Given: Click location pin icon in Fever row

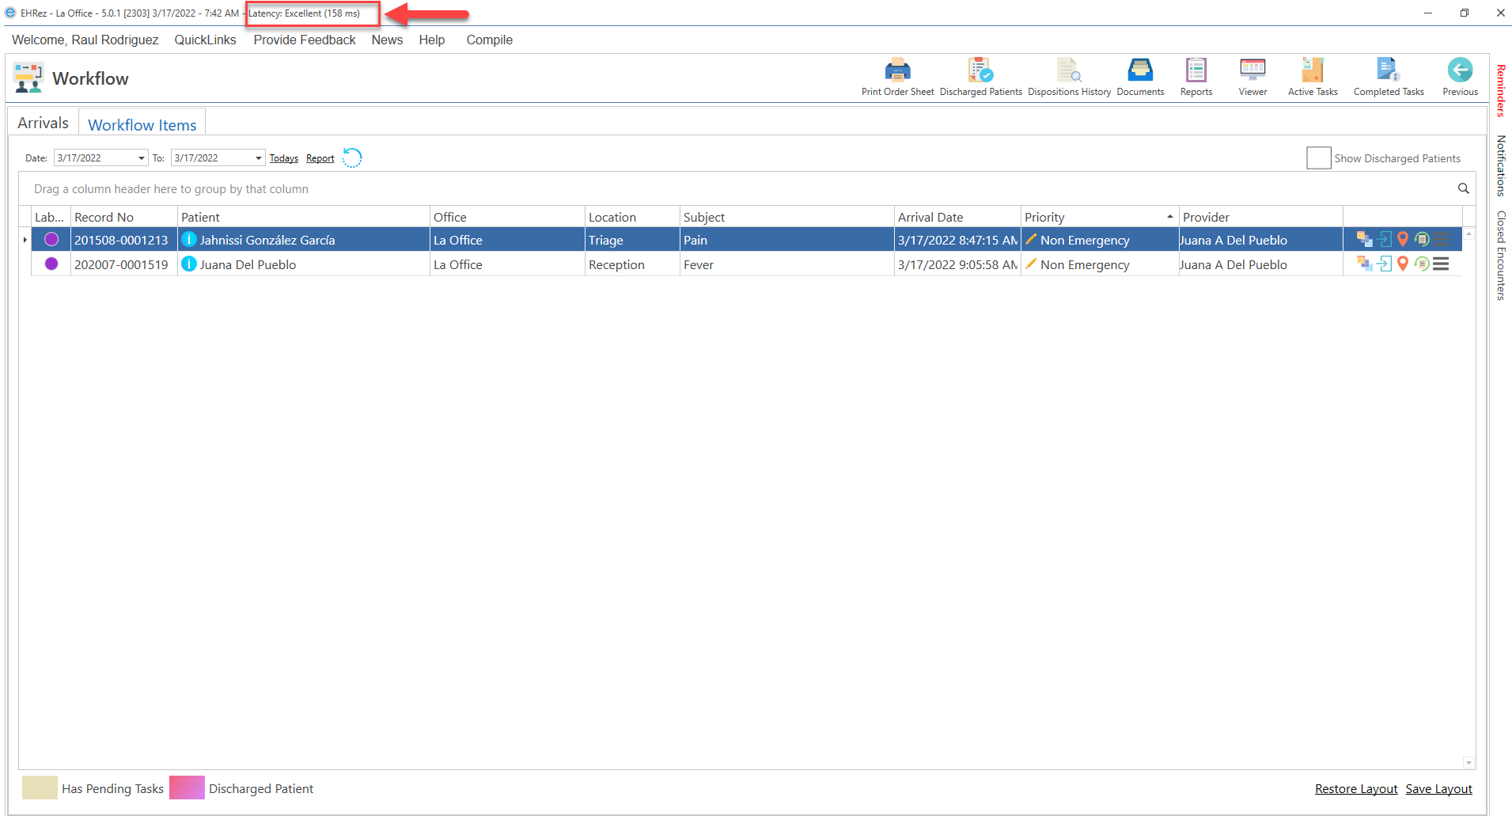Looking at the screenshot, I should point(1403,264).
